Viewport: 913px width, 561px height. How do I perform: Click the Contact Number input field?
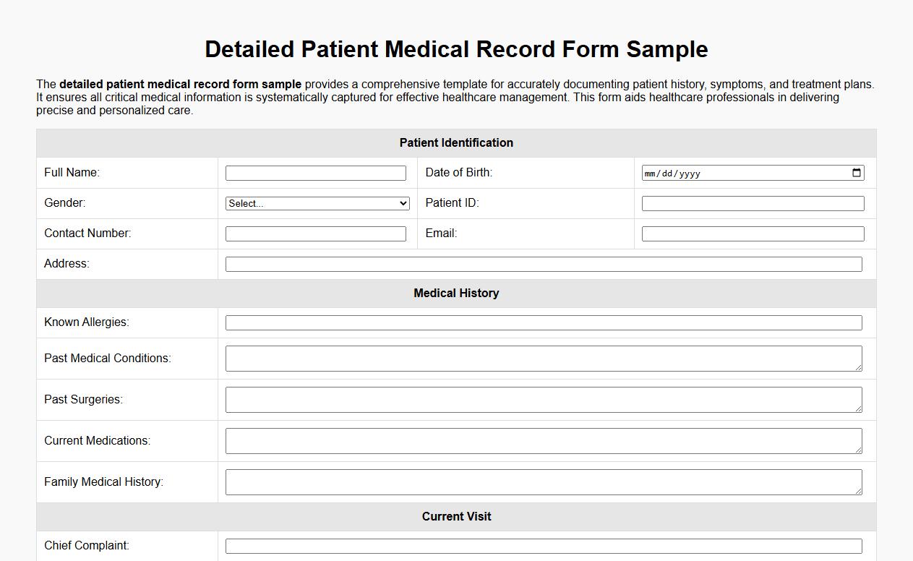316,234
